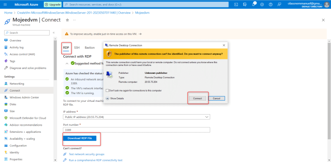Screen dimensions: 331x162
Task: Open the Help question mark icon
Action: [271, 5]
